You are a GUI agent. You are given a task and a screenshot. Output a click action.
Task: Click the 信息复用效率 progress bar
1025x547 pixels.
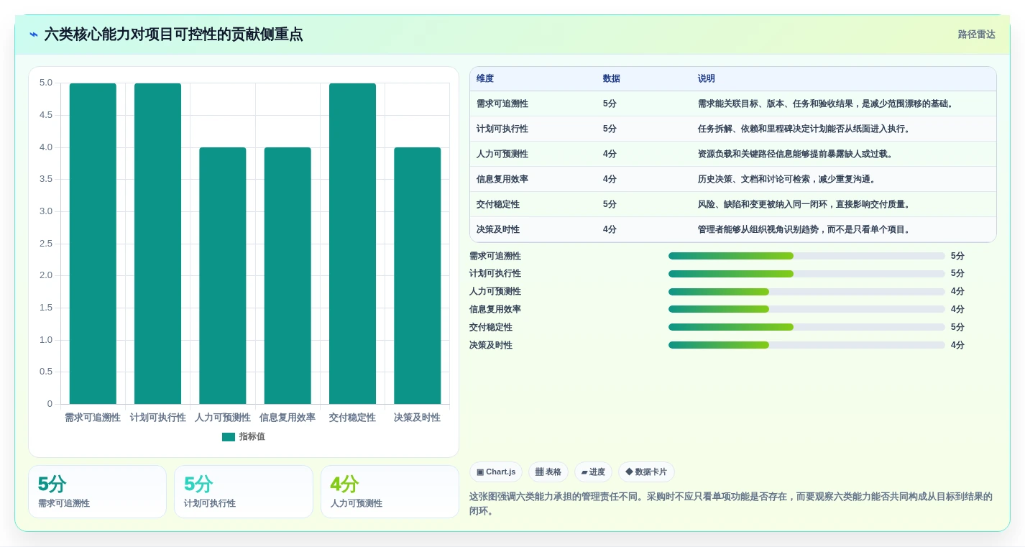pyautogui.click(x=806, y=309)
